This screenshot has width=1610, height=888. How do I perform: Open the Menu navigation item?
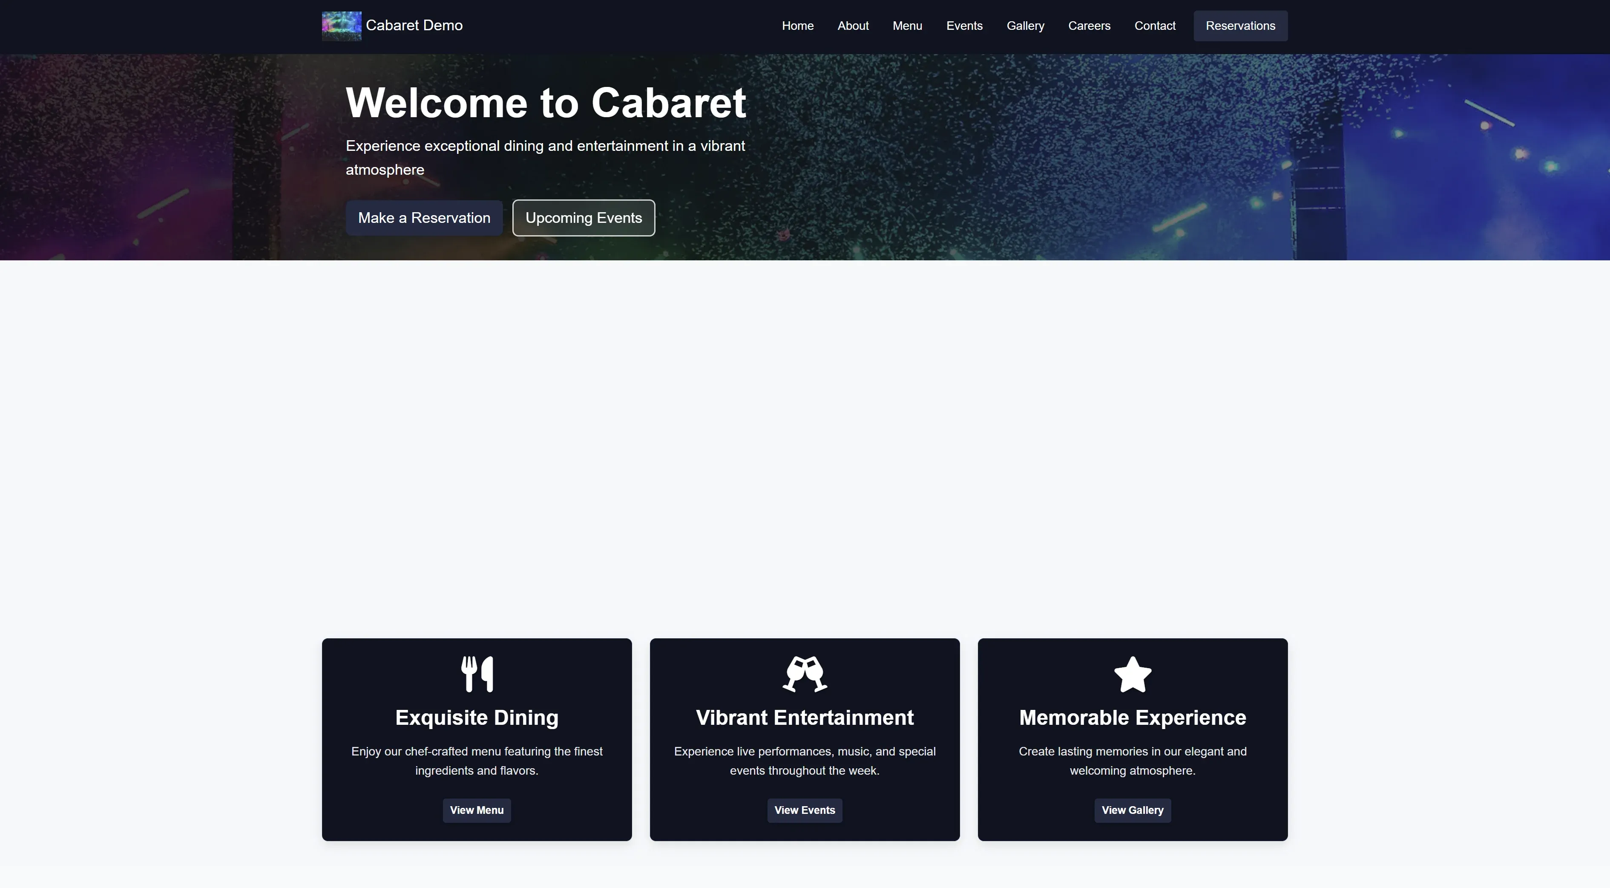click(x=908, y=26)
